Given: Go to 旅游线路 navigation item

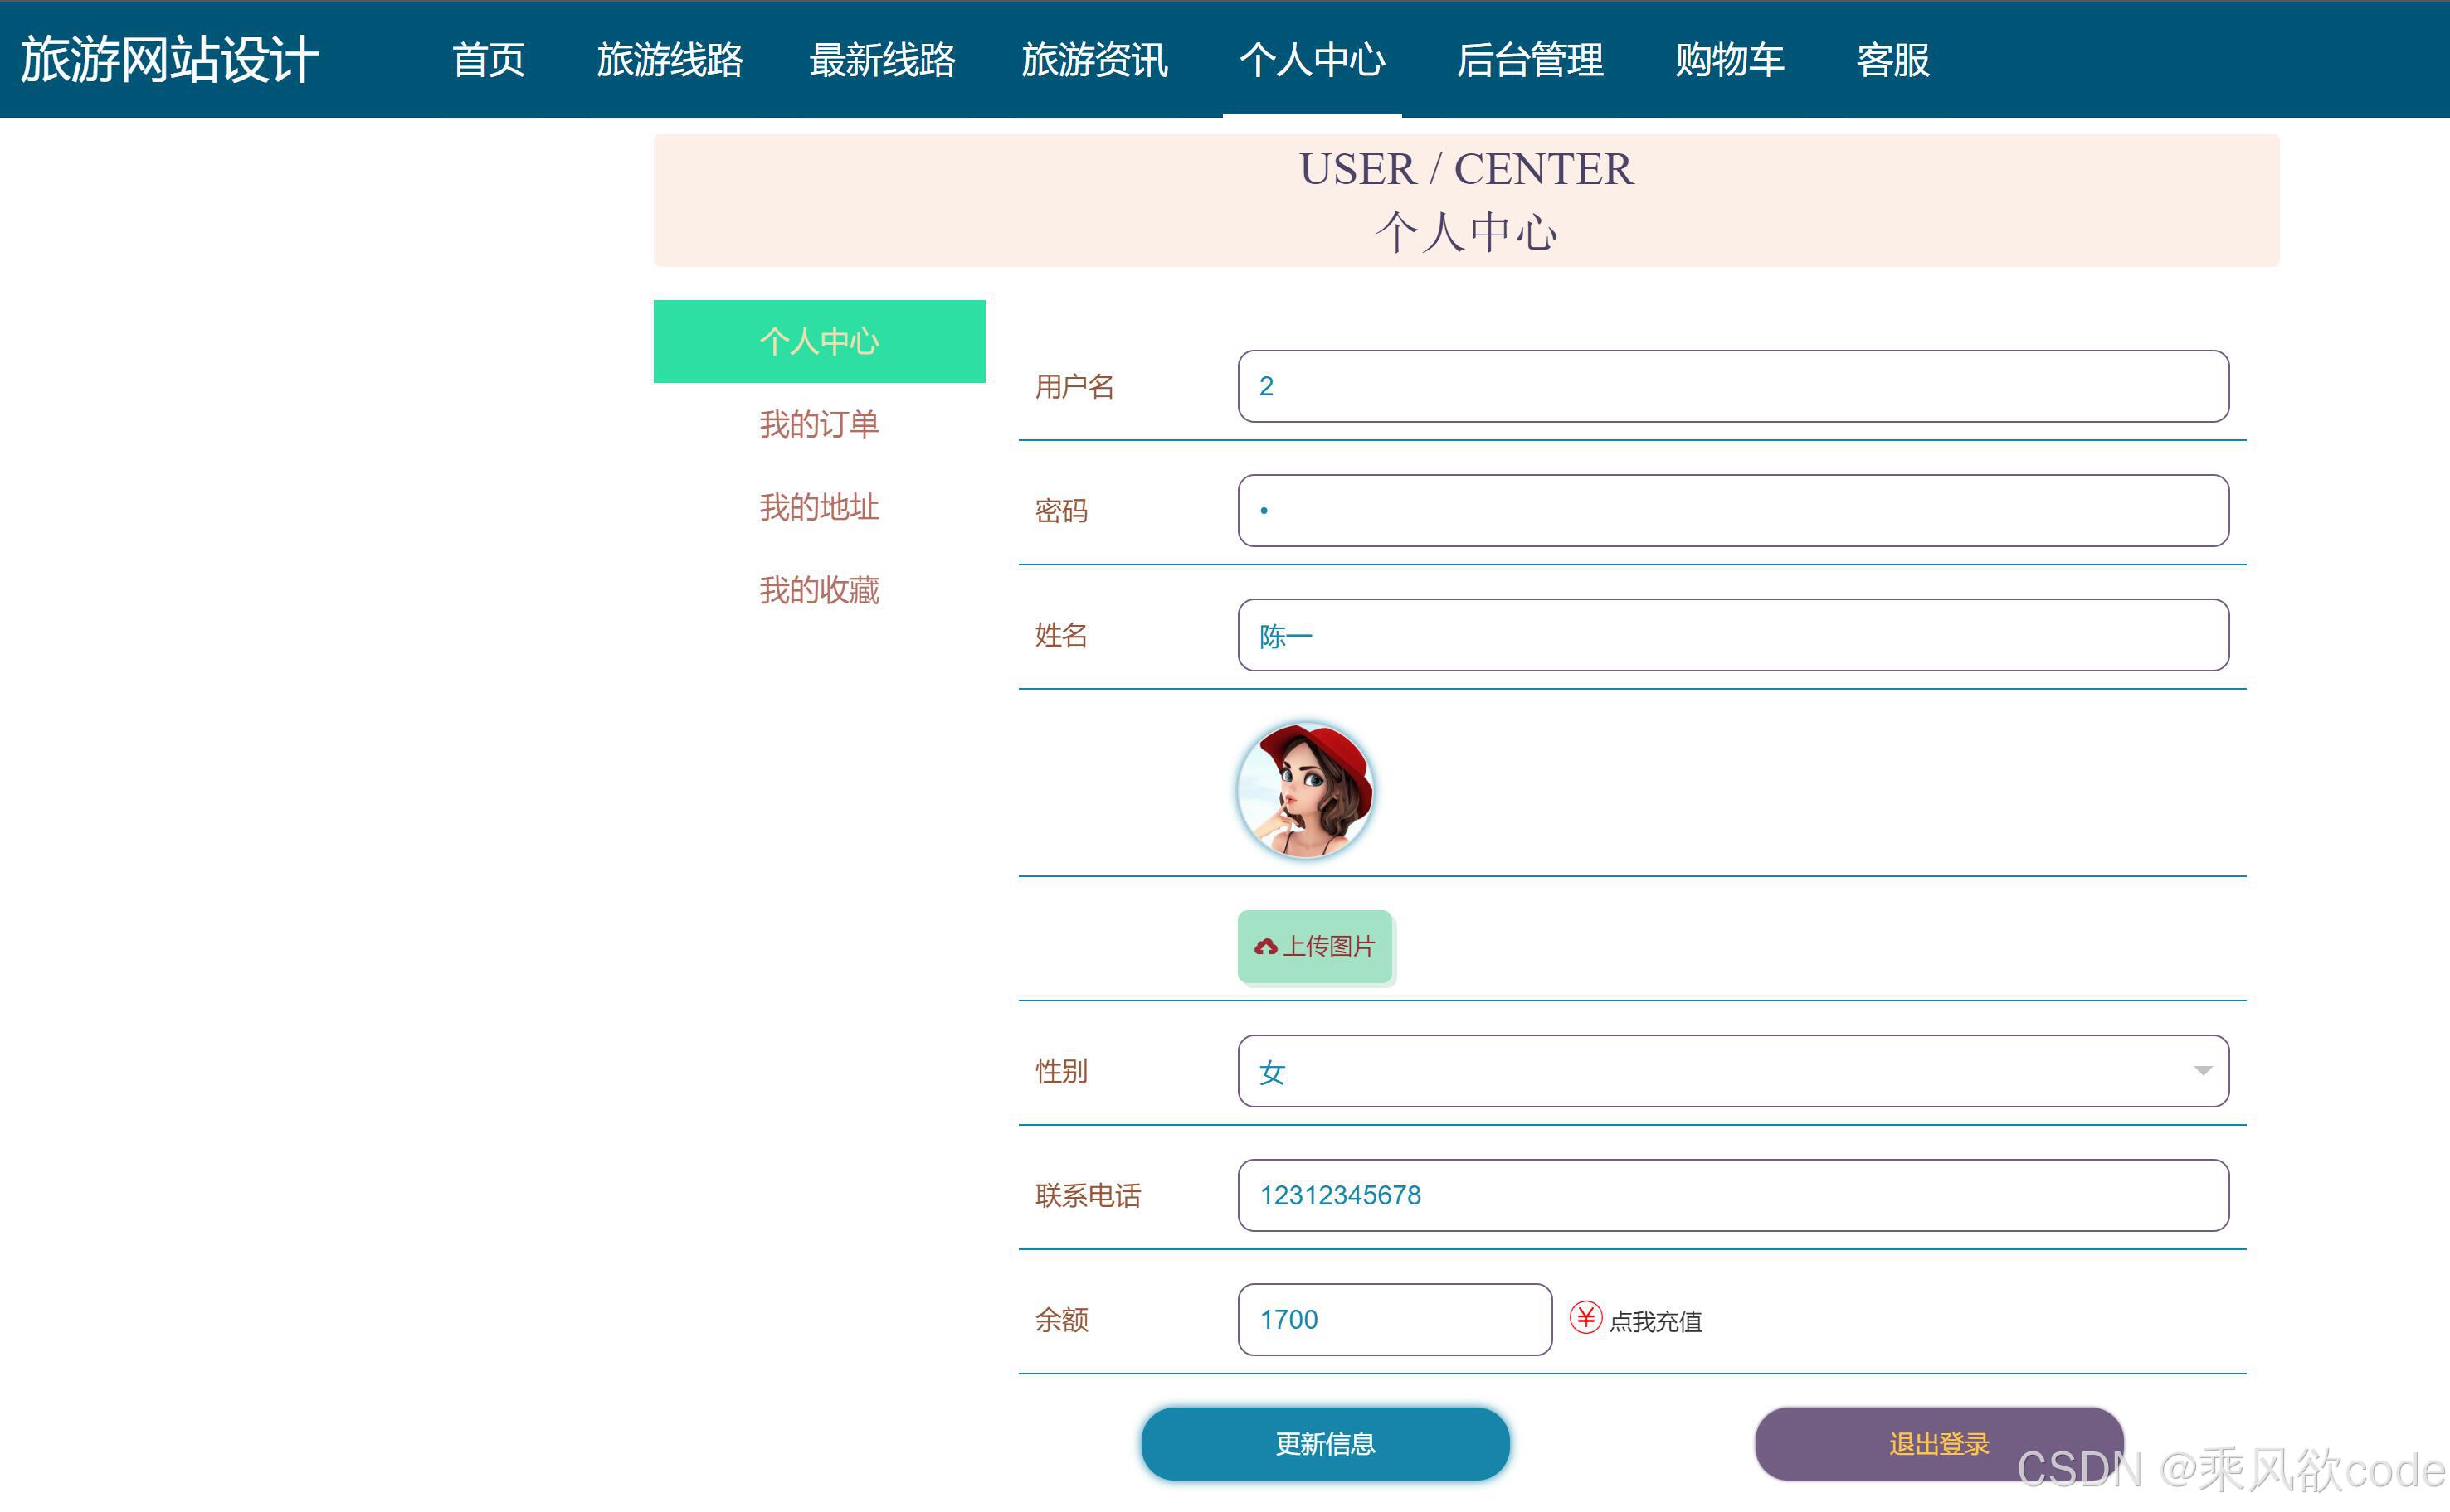Looking at the screenshot, I should tap(670, 60).
